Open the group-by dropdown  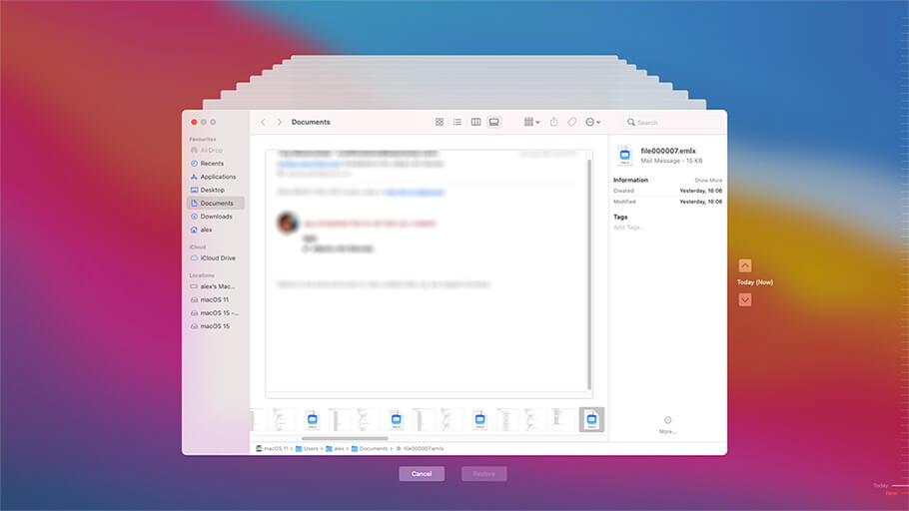(531, 122)
